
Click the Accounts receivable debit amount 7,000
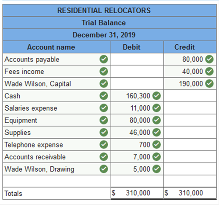click(x=141, y=157)
